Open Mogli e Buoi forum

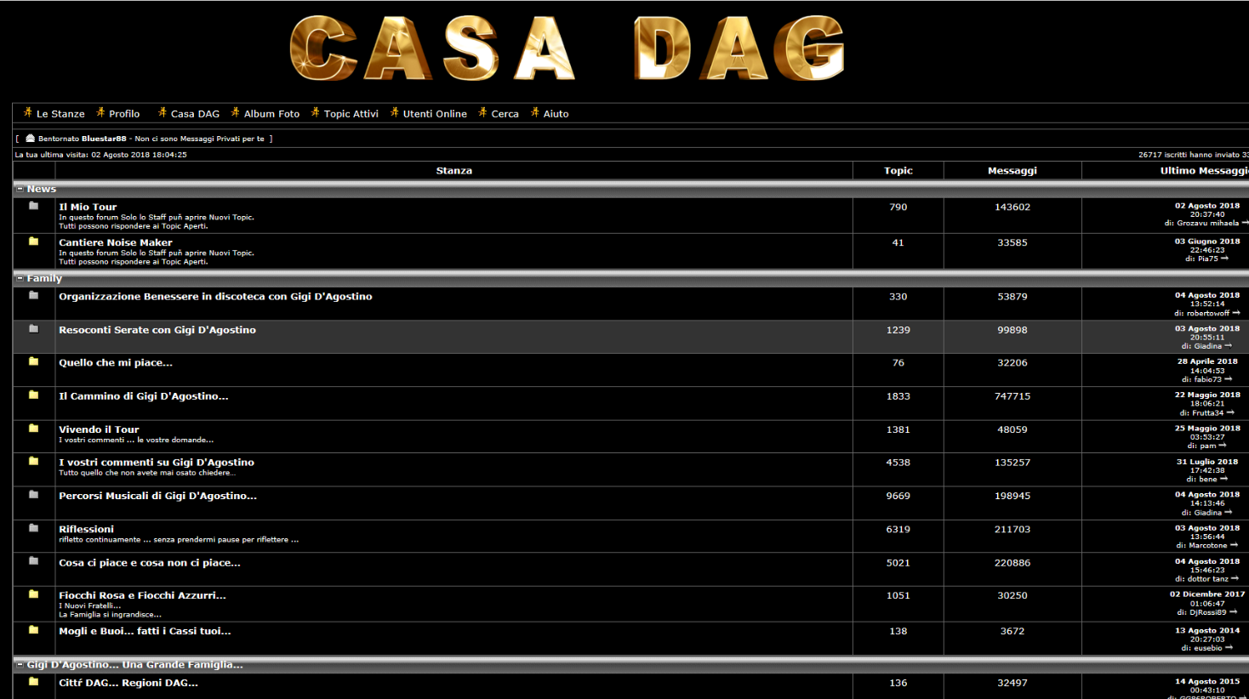coord(145,631)
